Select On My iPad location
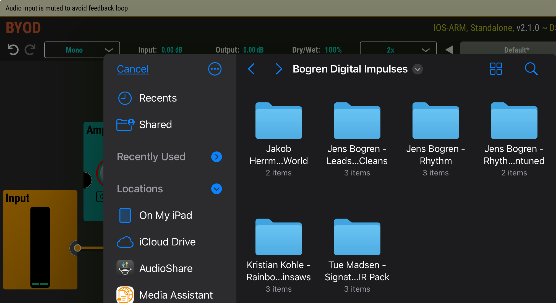Screen dimensions: 556x303 coord(170,215)
